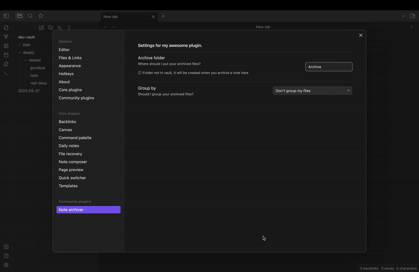Screen dimensions: 419x272
Task: Open the real-deep note
Action: point(38,83)
